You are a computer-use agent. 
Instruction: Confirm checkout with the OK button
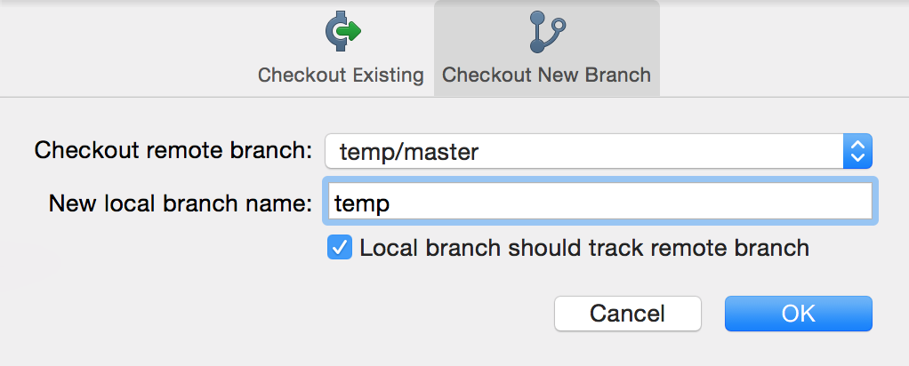point(798,313)
